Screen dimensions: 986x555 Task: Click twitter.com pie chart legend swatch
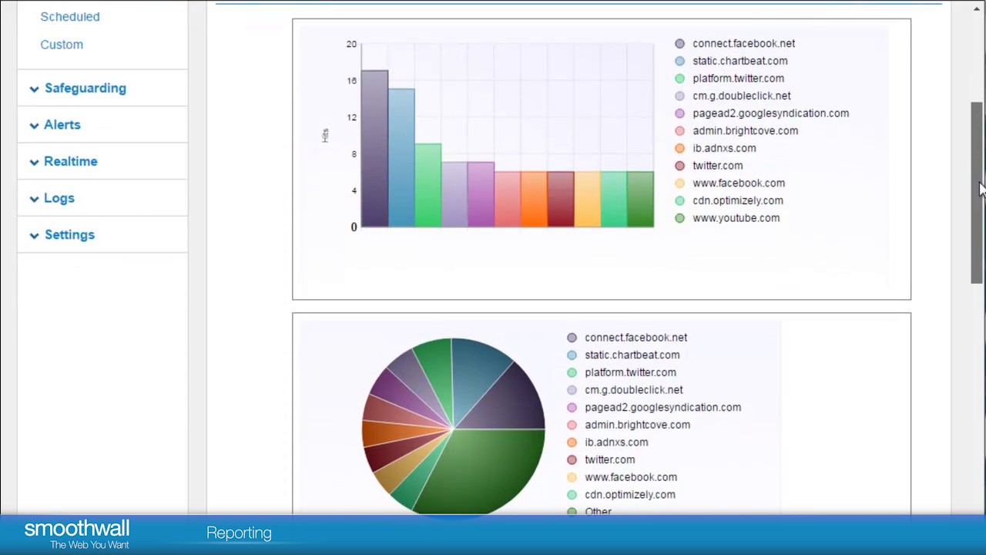(572, 460)
